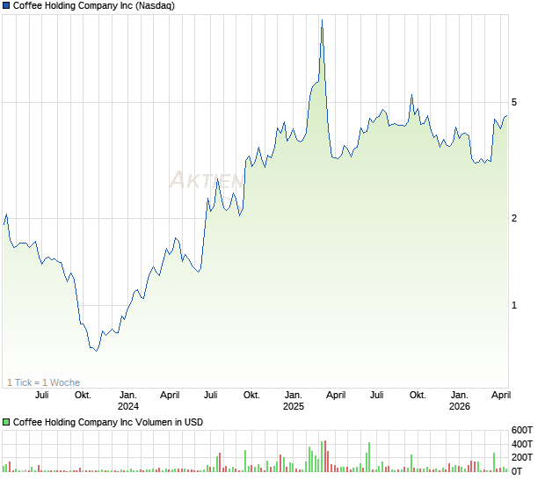This screenshot has width=545, height=480.
Task: Click the volume axis label '0T'
Action: point(517,471)
